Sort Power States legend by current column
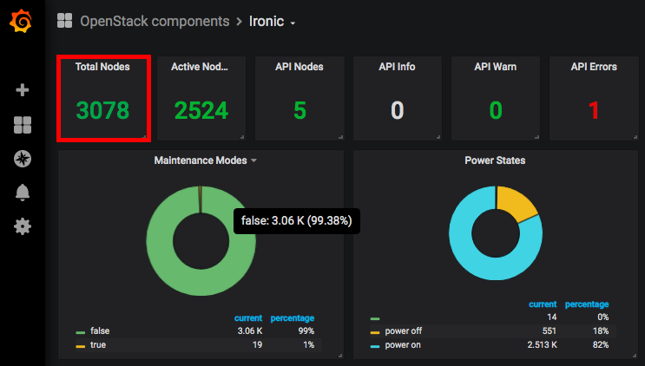The image size is (645, 366). tap(543, 304)
